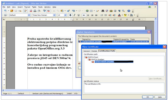
Task: Open the Edit menu
Action: [x=9, y=7]
